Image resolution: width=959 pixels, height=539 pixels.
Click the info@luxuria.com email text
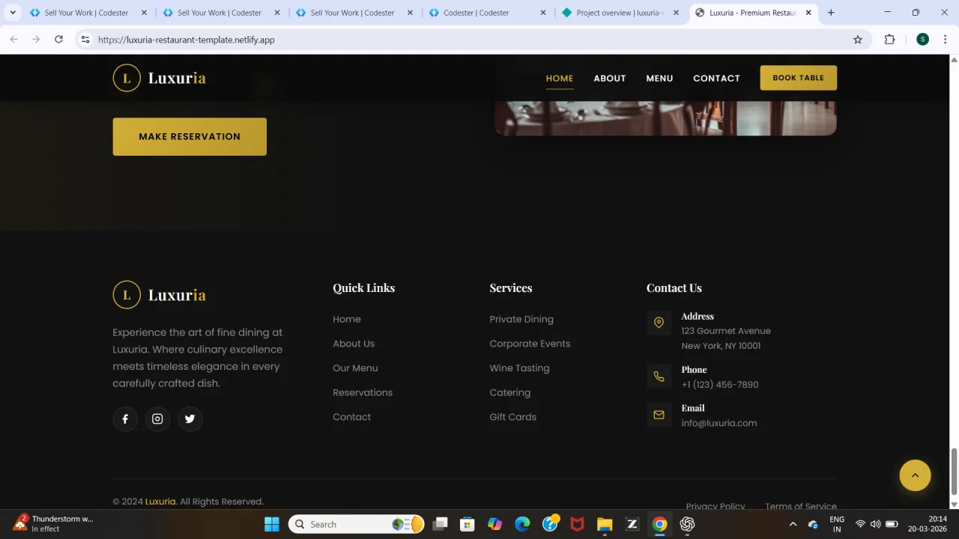click(719, 423)
